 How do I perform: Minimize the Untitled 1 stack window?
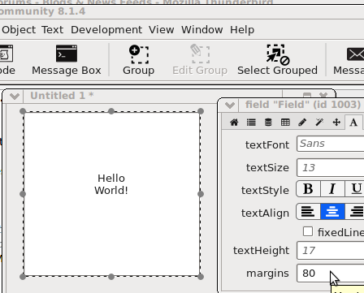307,95
